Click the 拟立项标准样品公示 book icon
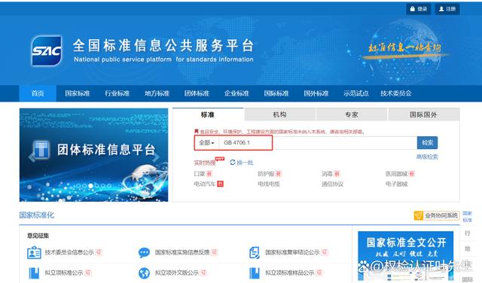The height and width of the screenshot is (283, 482). click(255, 273)
